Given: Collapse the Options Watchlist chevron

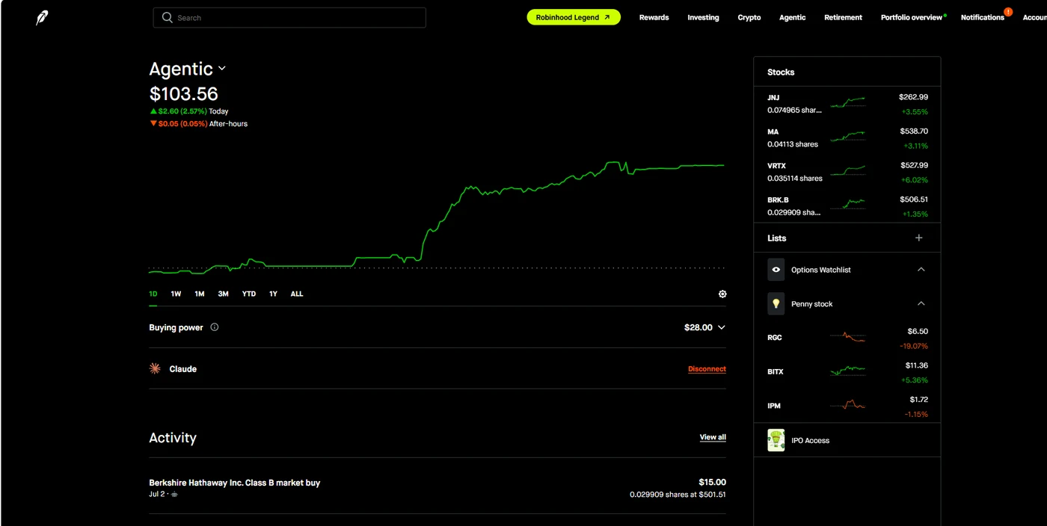Looking at the screenshot, I should click(921, 270).
